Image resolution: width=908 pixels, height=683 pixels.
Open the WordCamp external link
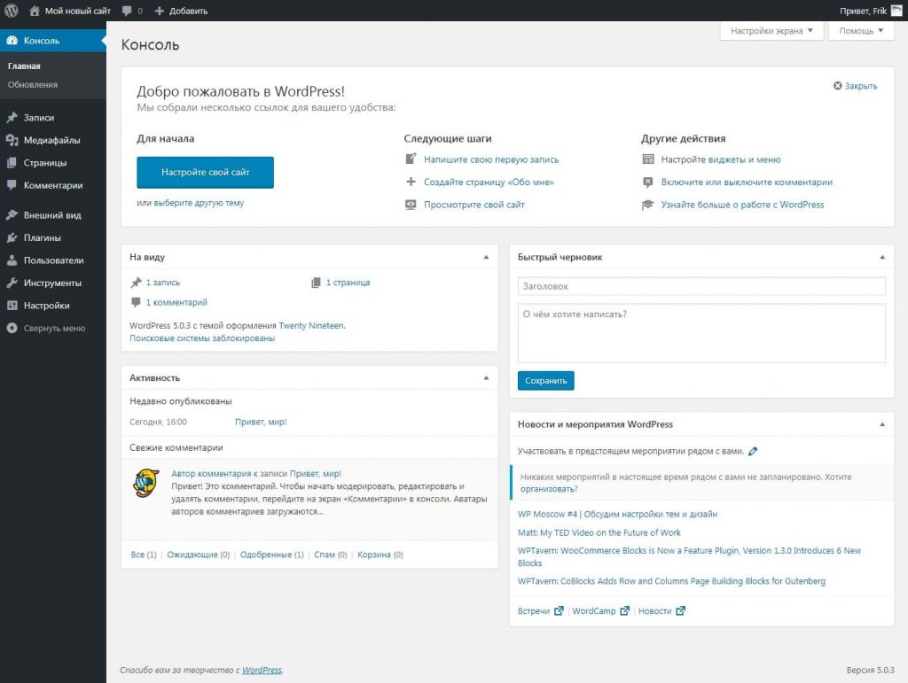click(600, 610)
